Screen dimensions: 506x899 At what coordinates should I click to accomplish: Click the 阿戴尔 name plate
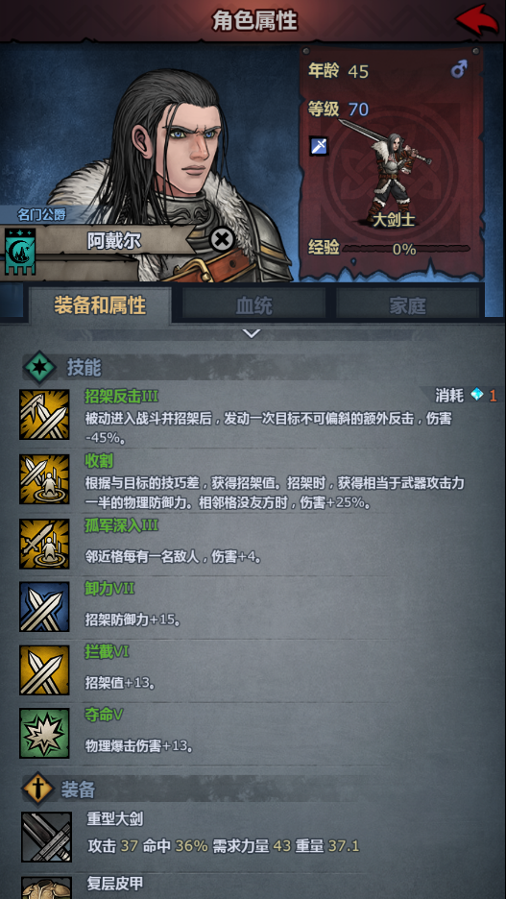point(113,241)
